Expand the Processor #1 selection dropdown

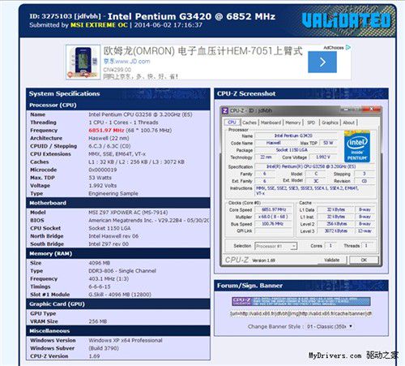(275, 246)
